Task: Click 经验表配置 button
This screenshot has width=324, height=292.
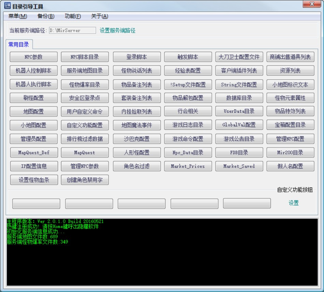Action: click(x=188, y=71)
